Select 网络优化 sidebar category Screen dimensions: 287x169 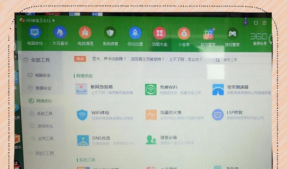[40, 101]
